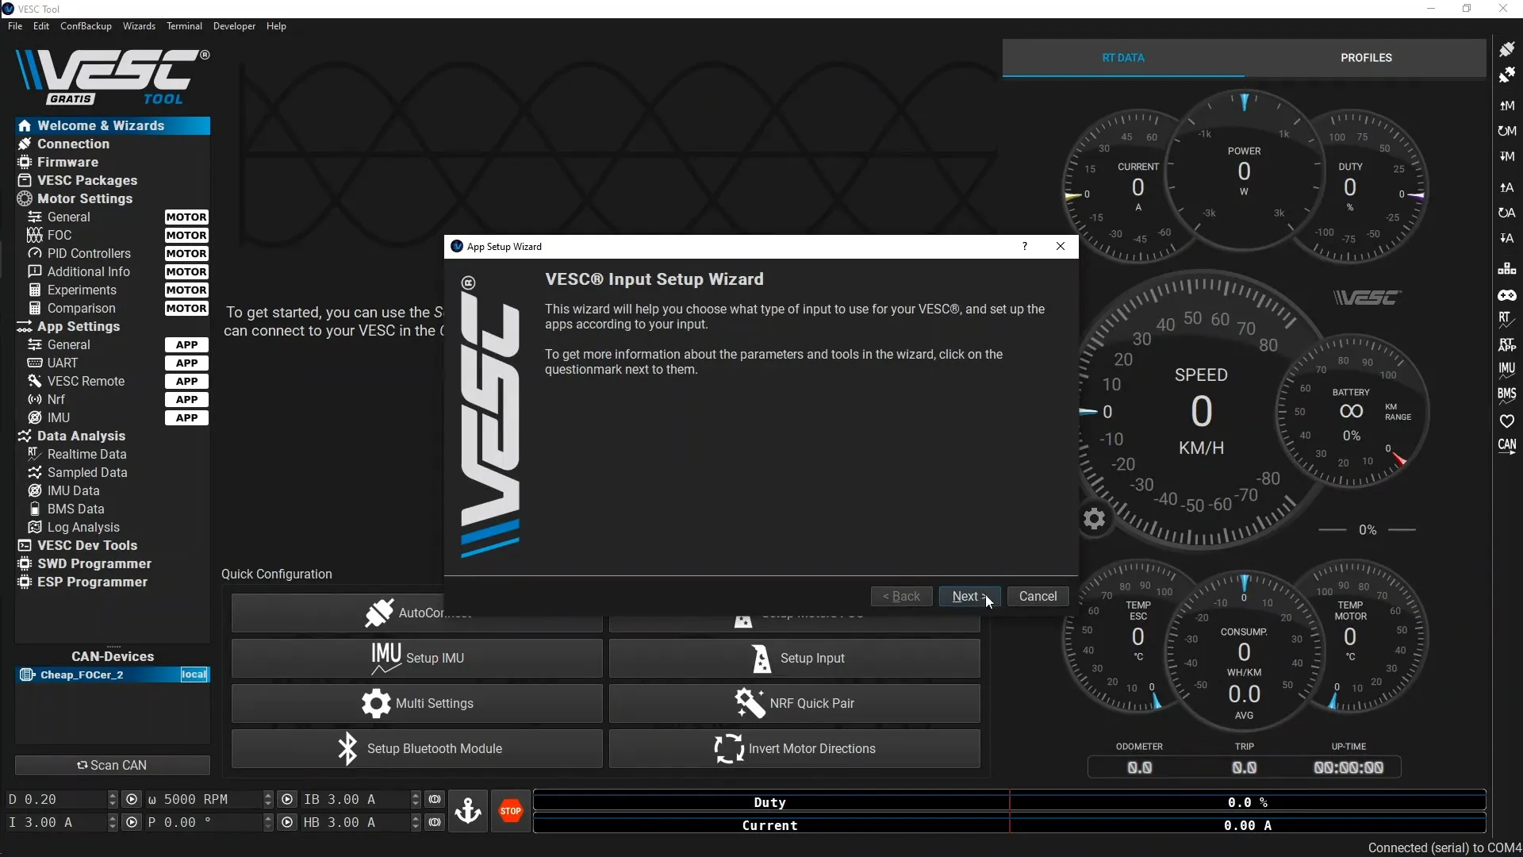Click the anchor full brake icon

[x=468, y=810]
